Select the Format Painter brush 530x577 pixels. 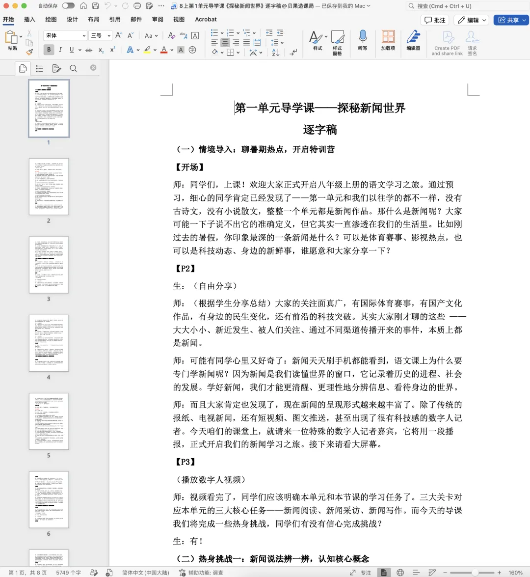tap(29, 52)
